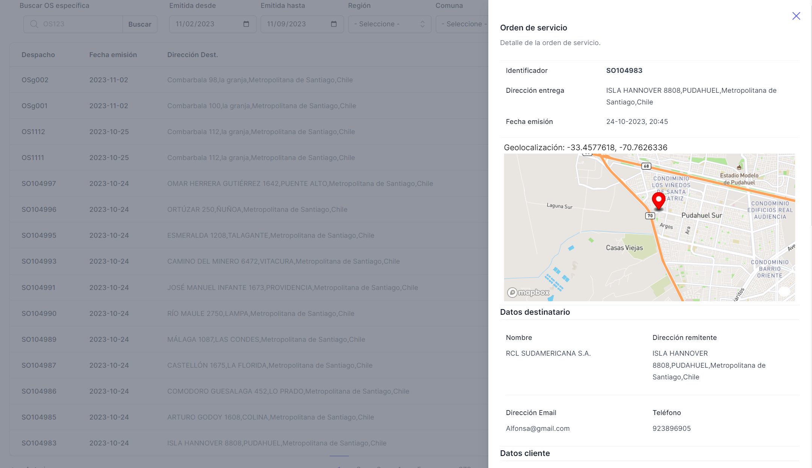Viewport: 812px width, 468px height.
Task: Select the OSg002 order row
Action: pos(35,80)
